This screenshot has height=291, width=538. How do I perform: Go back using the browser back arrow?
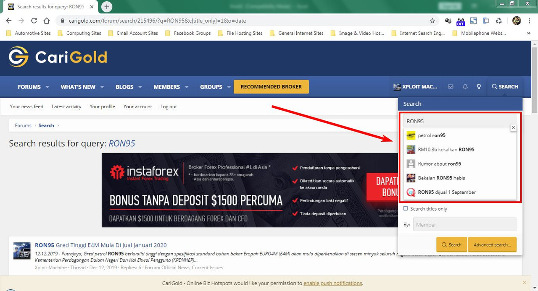point(9,21)
